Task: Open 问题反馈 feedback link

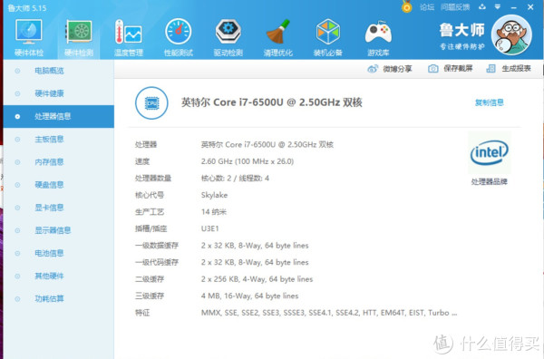Action: [x=455, y=7]
